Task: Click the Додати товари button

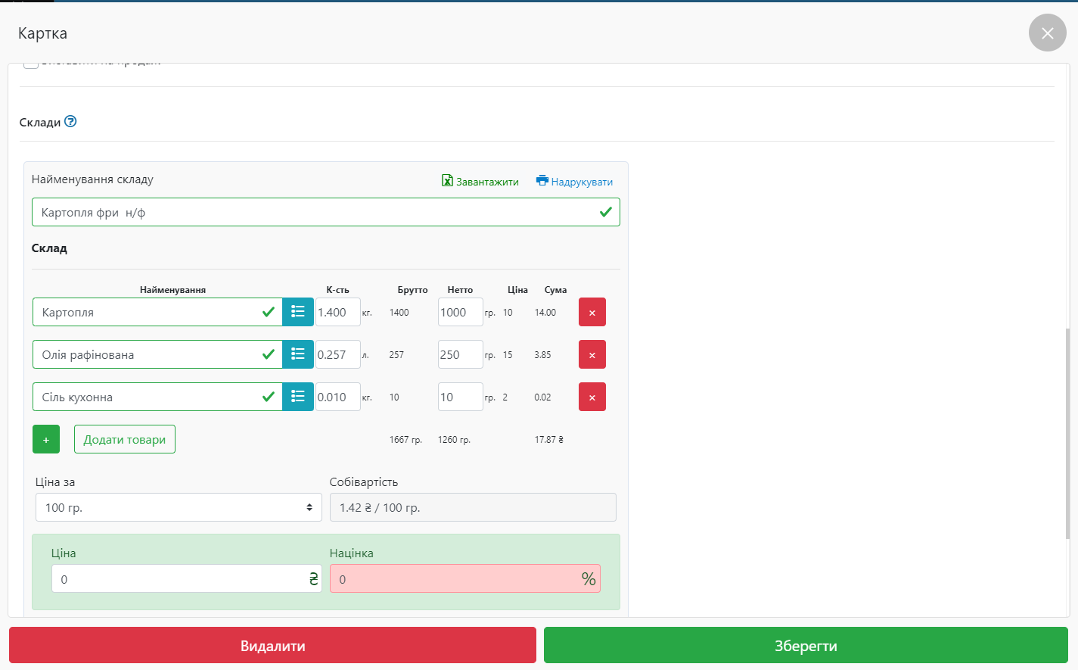Action: click(x=125, y=439)
